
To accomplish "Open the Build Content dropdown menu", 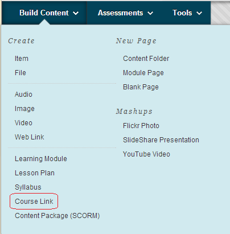I will pyautogui.click(x=49, y=13).
